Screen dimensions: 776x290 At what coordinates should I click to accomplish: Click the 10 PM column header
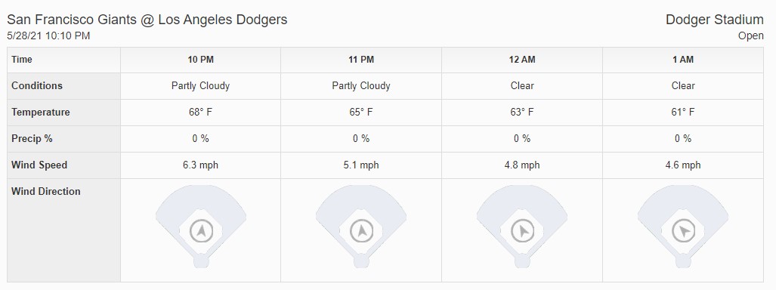point(200,60)
